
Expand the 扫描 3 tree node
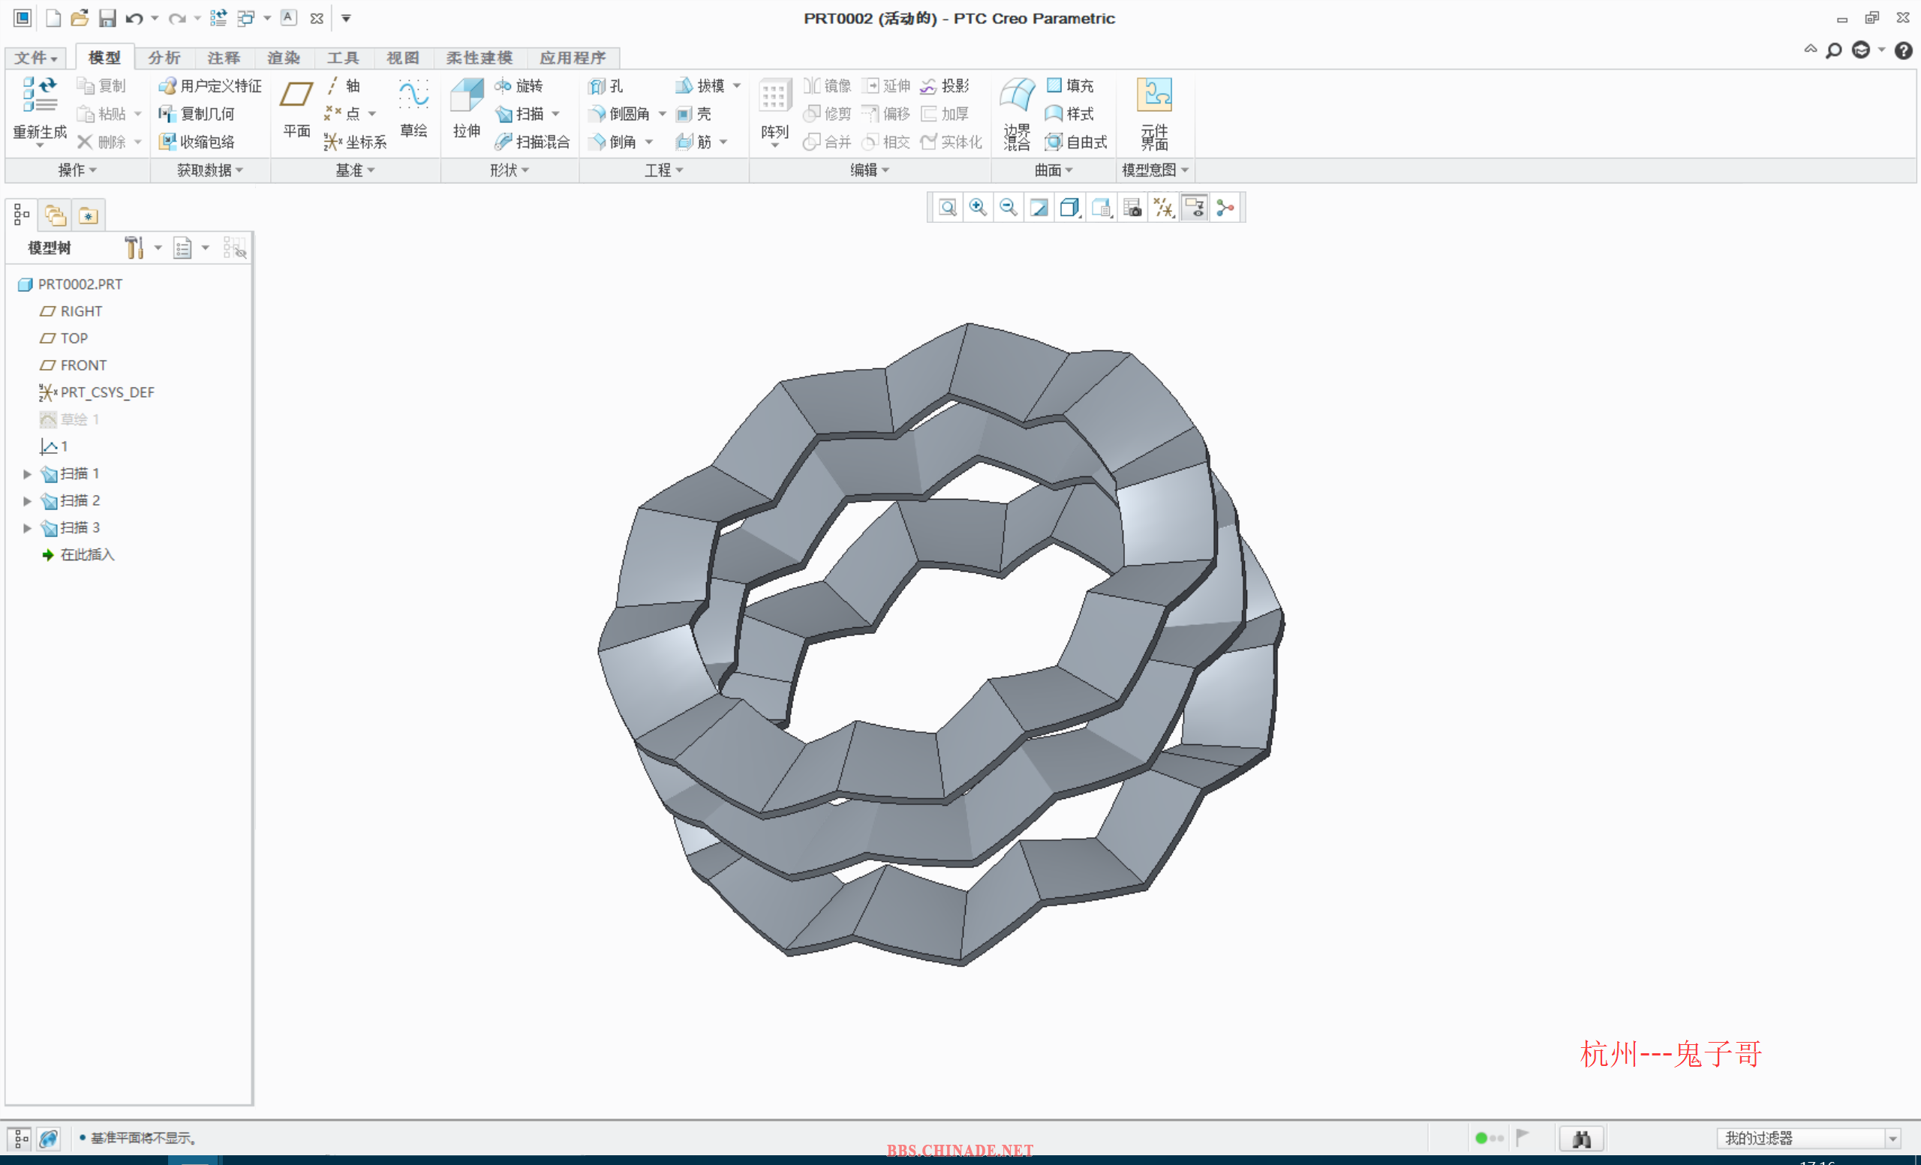[27, 528]
